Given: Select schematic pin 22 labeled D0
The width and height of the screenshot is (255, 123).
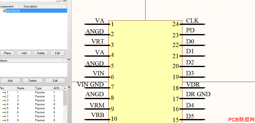Looking at the screenshot, I should pos(192,45).
